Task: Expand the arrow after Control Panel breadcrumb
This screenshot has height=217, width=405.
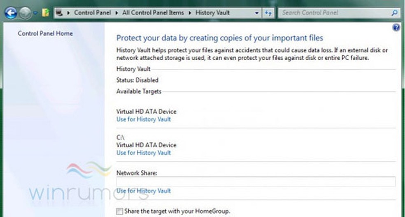Action: point(116,13)
